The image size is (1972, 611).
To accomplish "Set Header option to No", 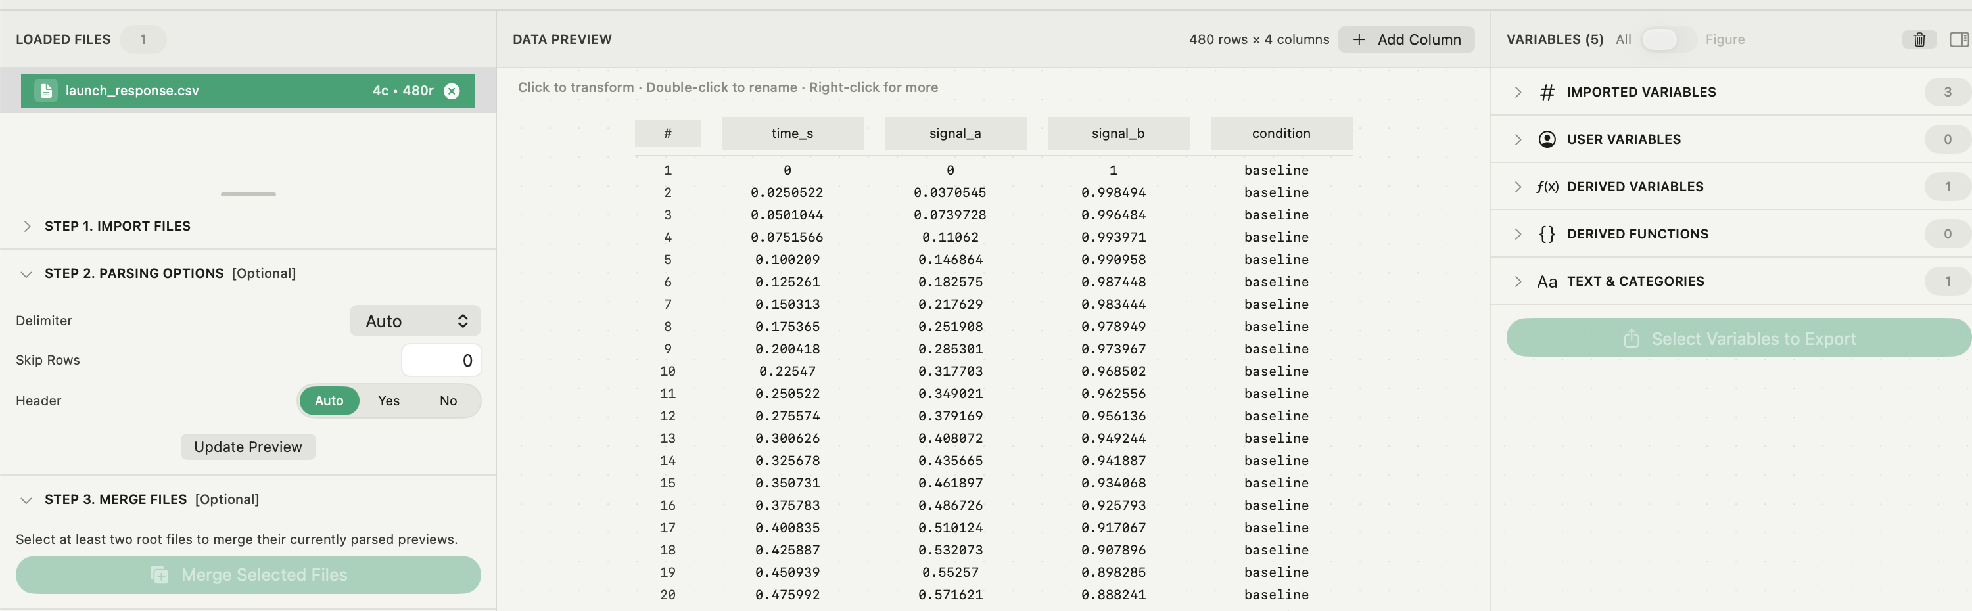I will 448,401.
